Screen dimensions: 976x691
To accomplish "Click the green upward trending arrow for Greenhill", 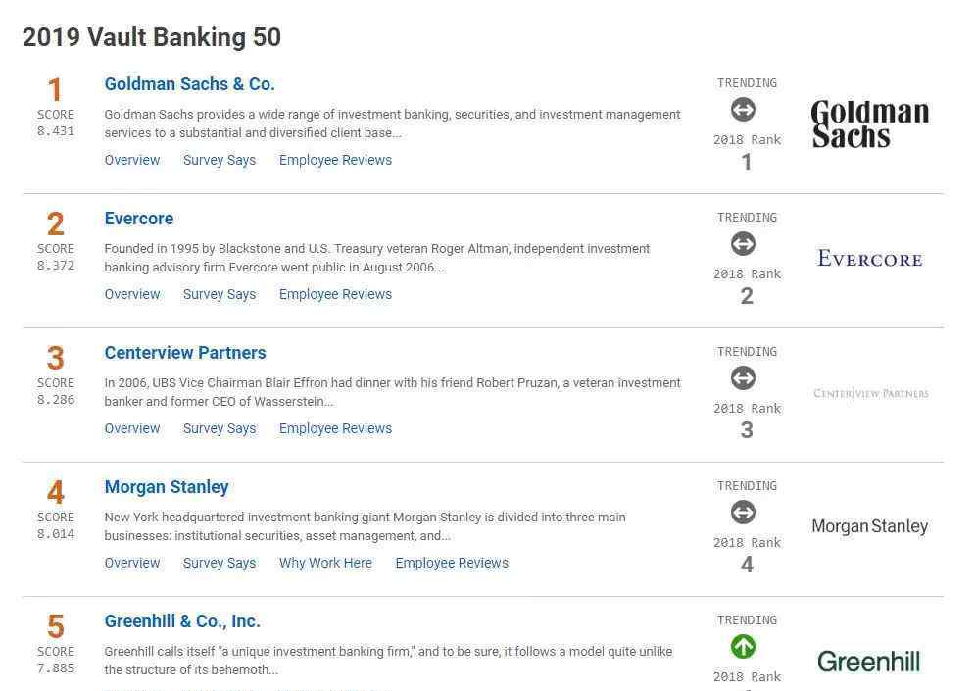I will coord(743,646).
